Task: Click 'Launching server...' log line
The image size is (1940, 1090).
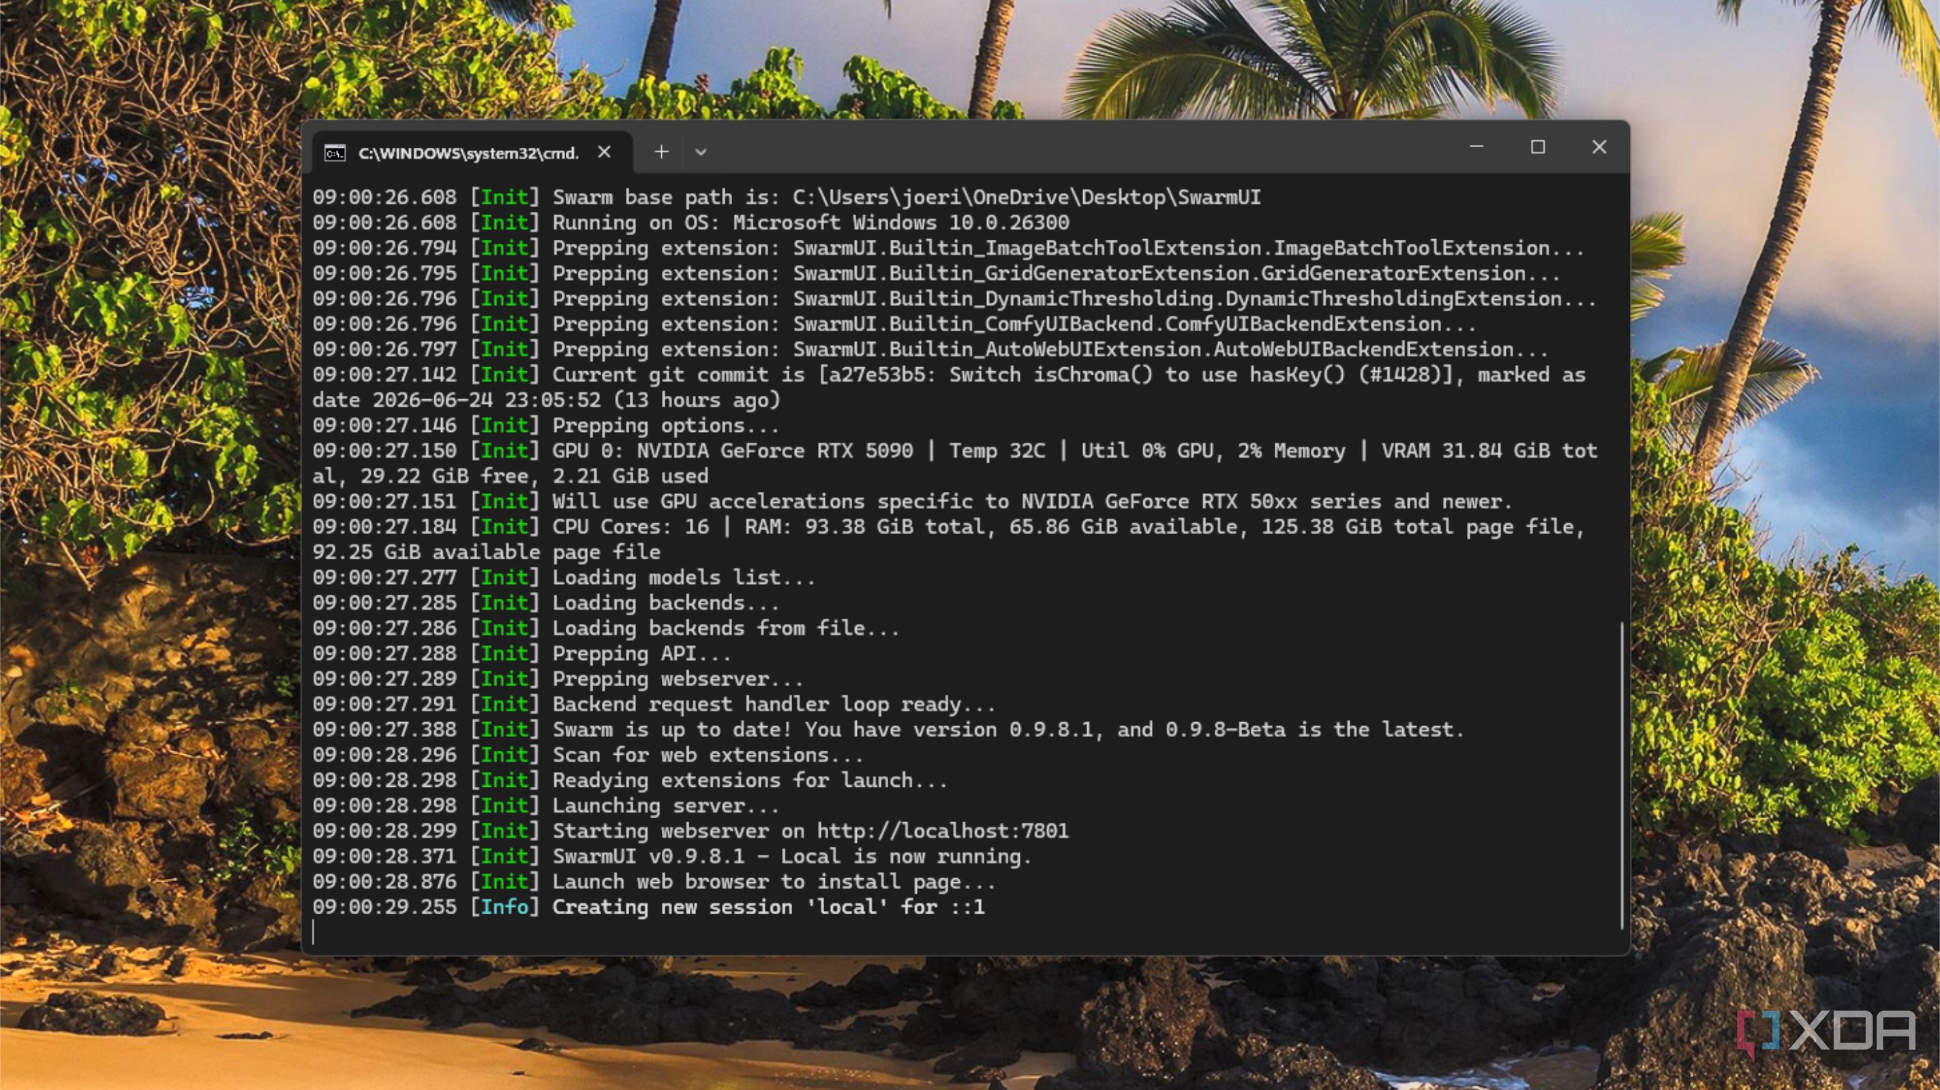Action: click(x=545, y=805)
